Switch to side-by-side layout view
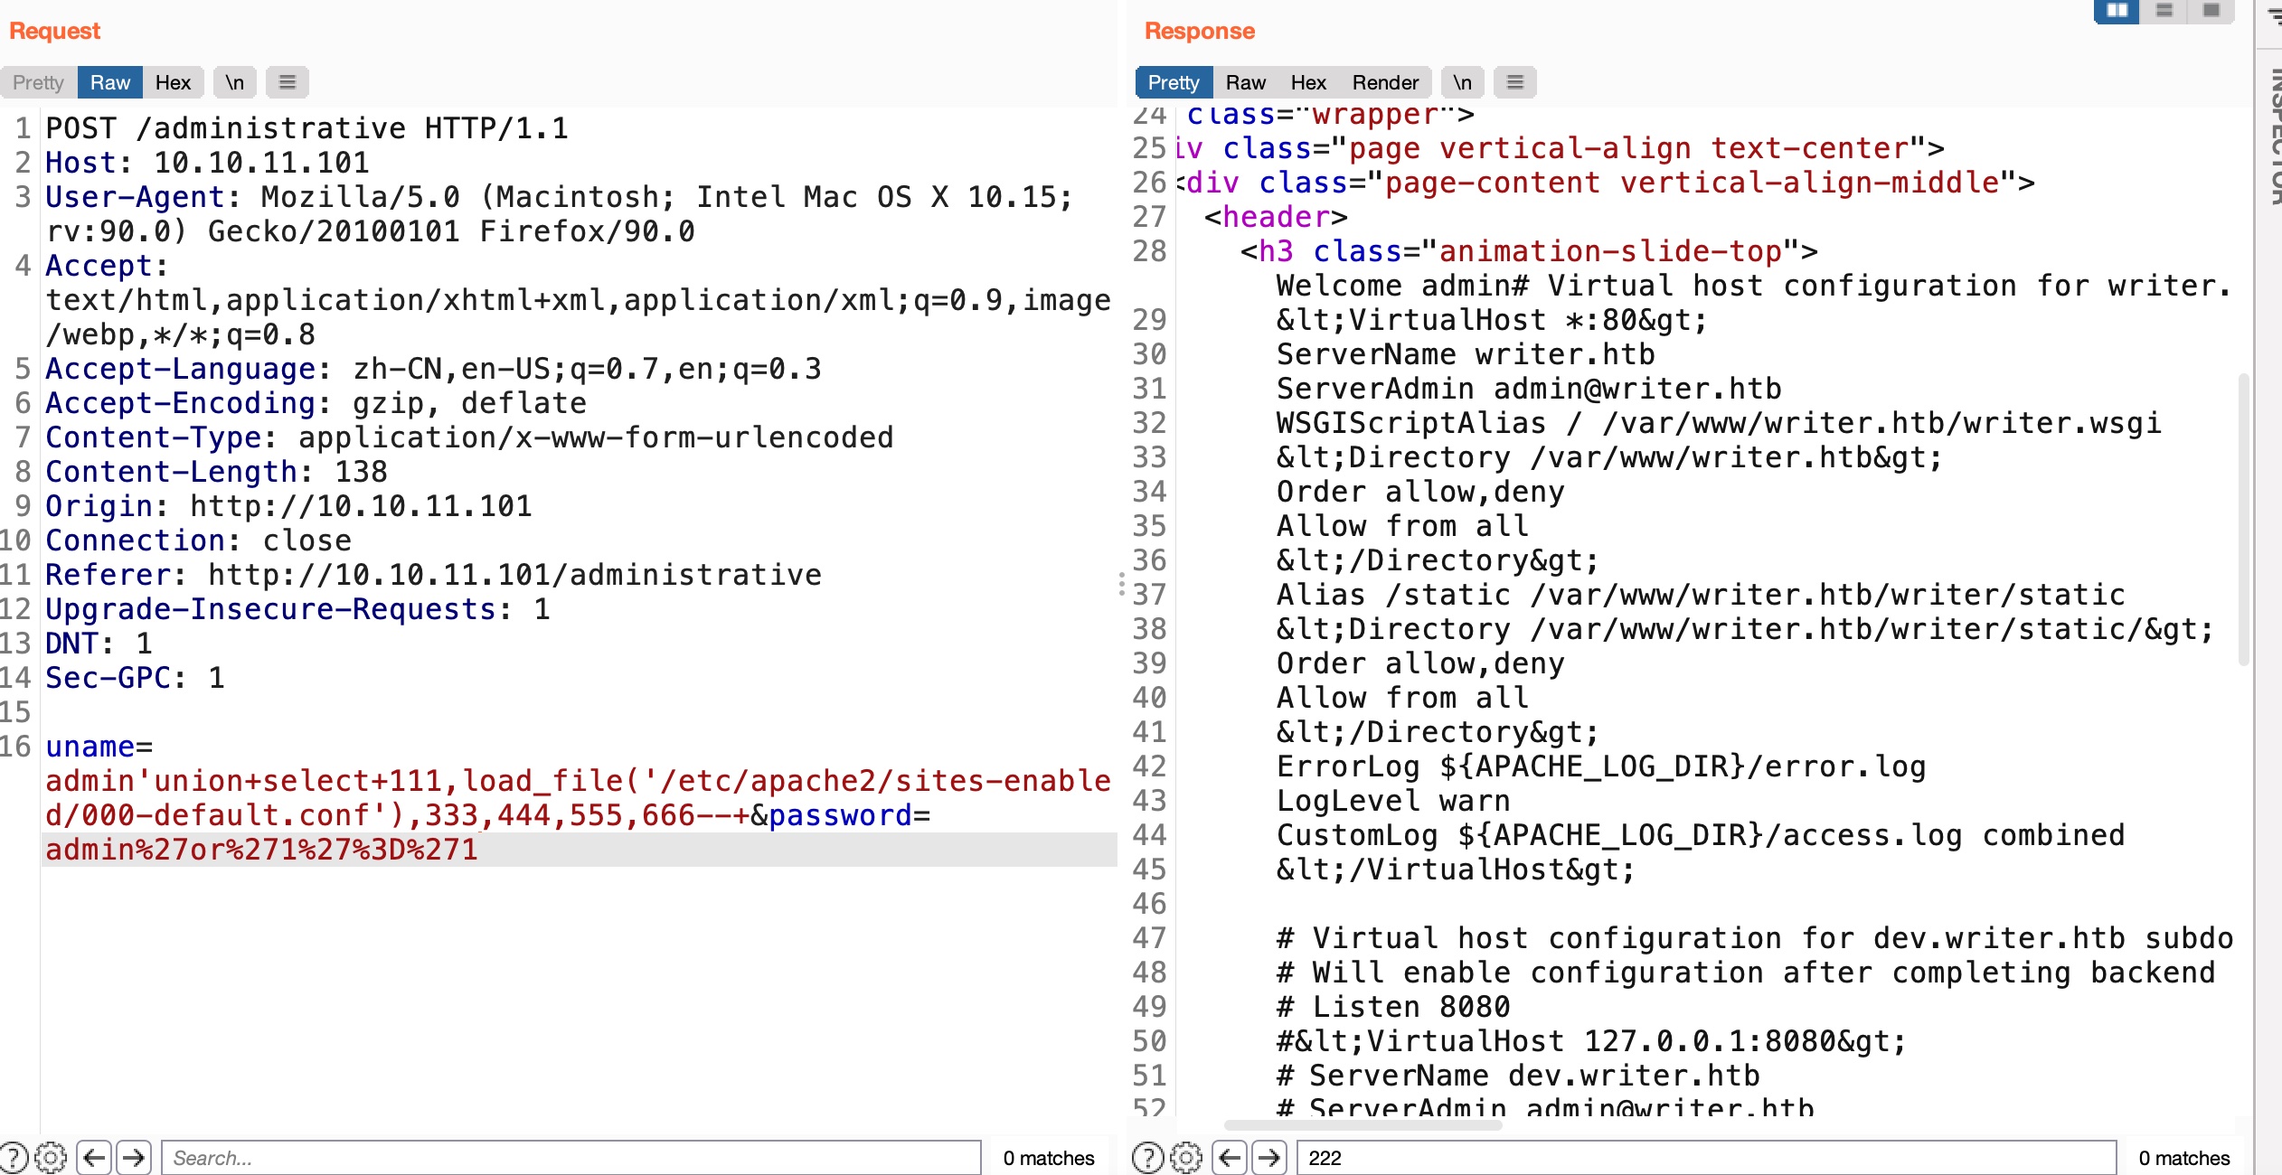Image resolution: width=2282 pixels, height=1175 pixels. click(x=2117, y=11)
